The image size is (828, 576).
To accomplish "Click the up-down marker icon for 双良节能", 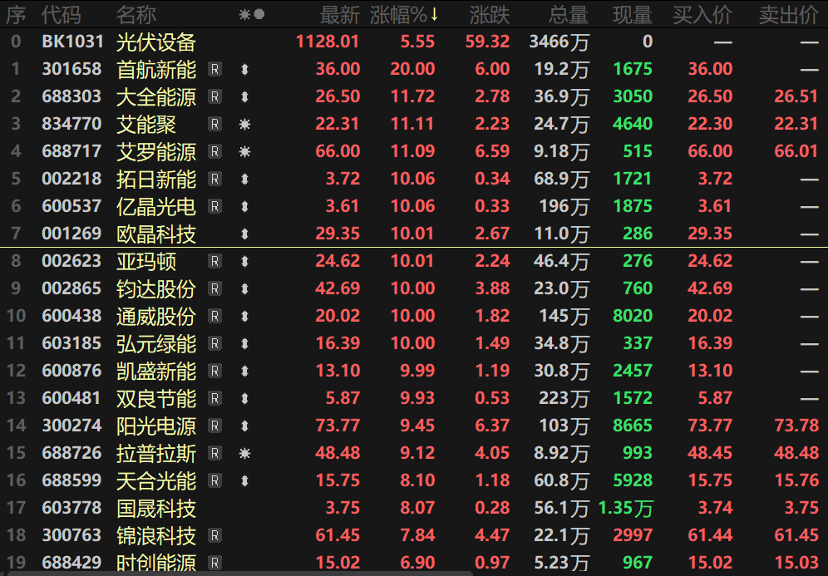I will click(x=244, y=399).
